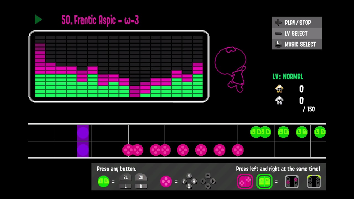354x199 pixels.
Task: Click the tall leftmost bar of the spectrum visualizer
Action: (x=40, y=70)
